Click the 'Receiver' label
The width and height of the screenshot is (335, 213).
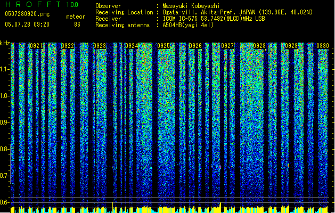coord(108,19)
